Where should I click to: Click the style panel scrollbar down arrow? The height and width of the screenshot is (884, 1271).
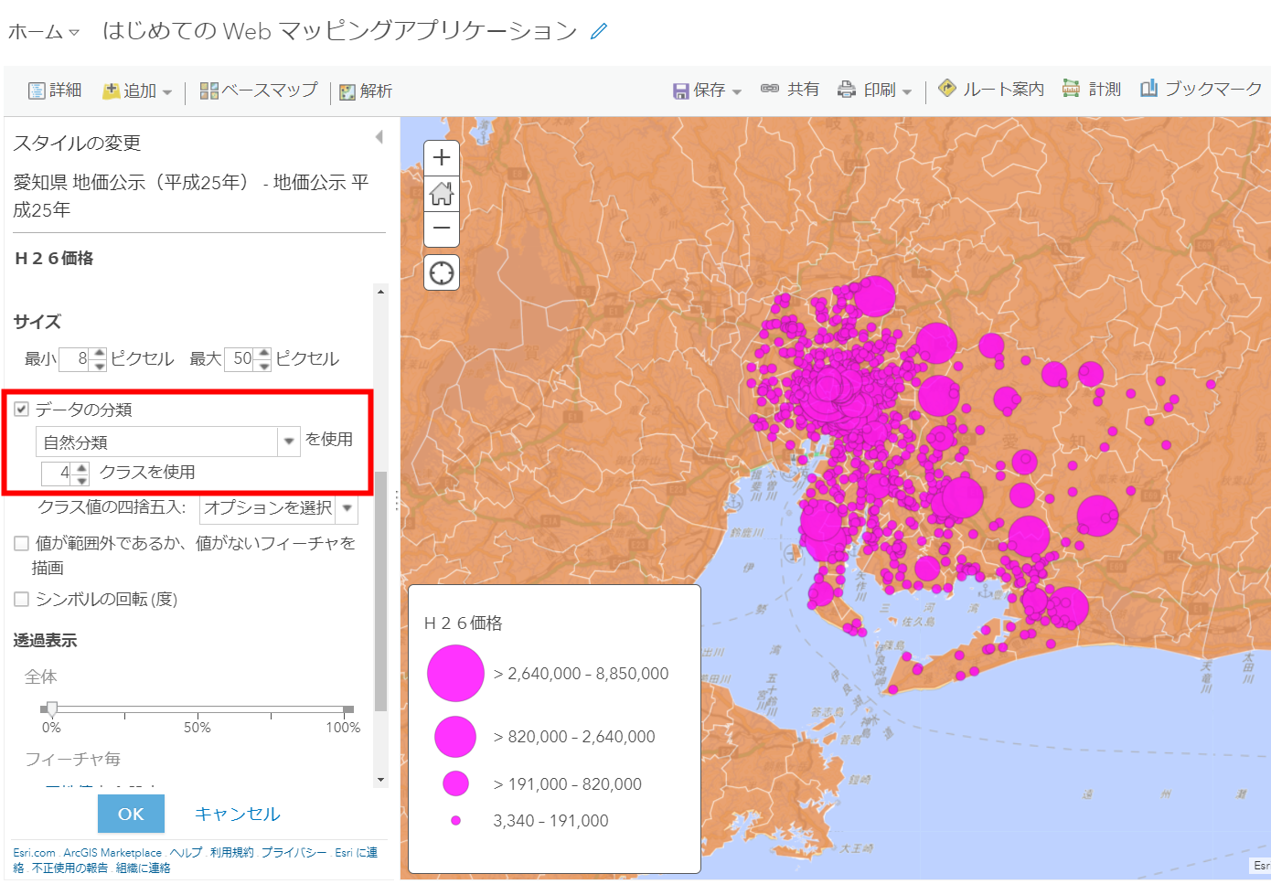click(x=380, y=780)
